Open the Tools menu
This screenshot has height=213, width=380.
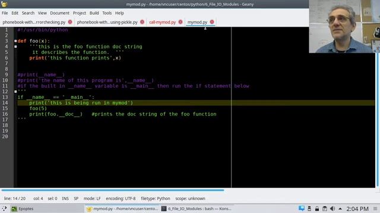(x=107, y=13)
